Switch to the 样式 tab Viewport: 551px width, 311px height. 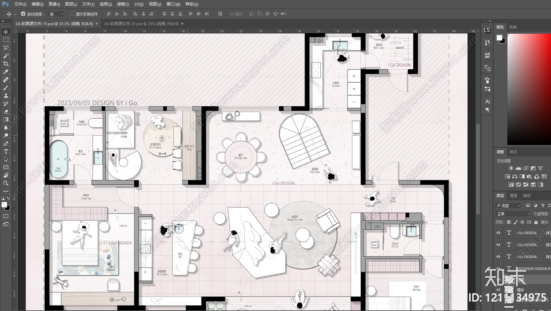pos(513,152)
